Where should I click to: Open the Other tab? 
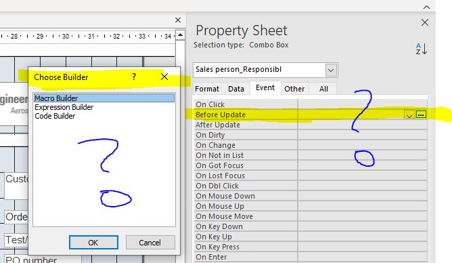(x=294, y=89)
